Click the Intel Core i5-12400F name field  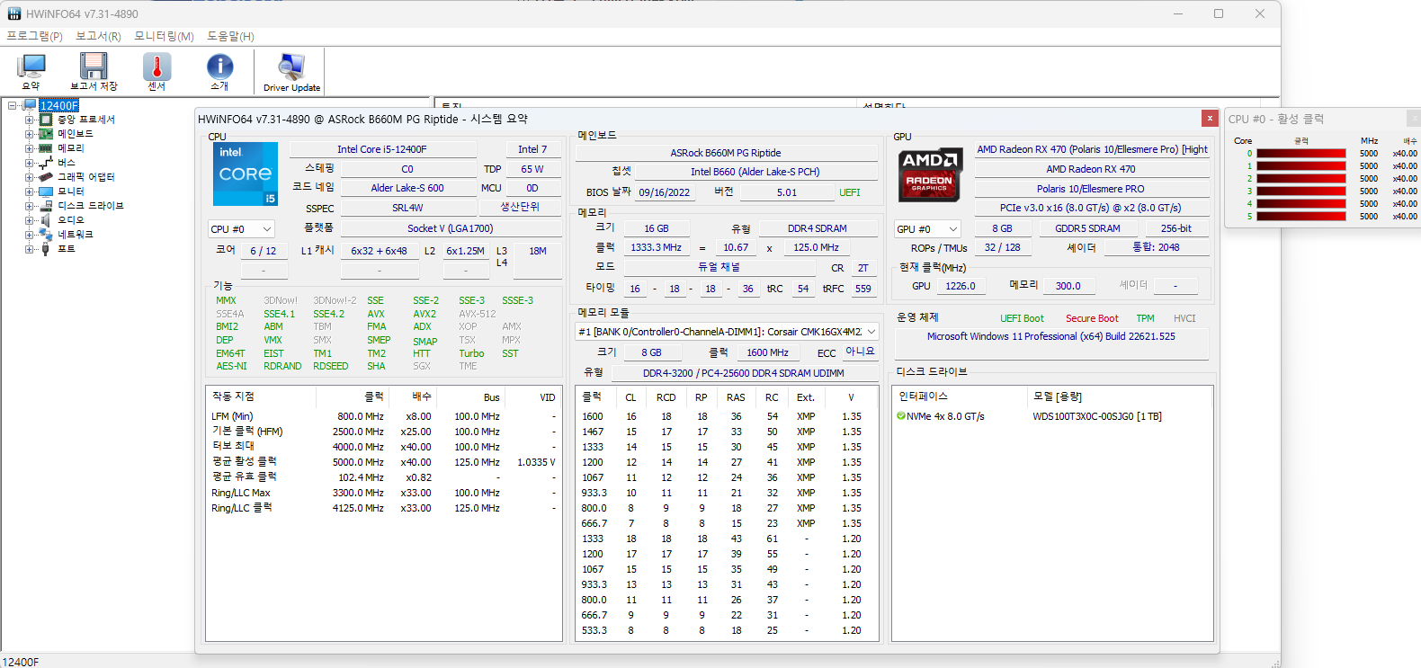click(381, 149)
